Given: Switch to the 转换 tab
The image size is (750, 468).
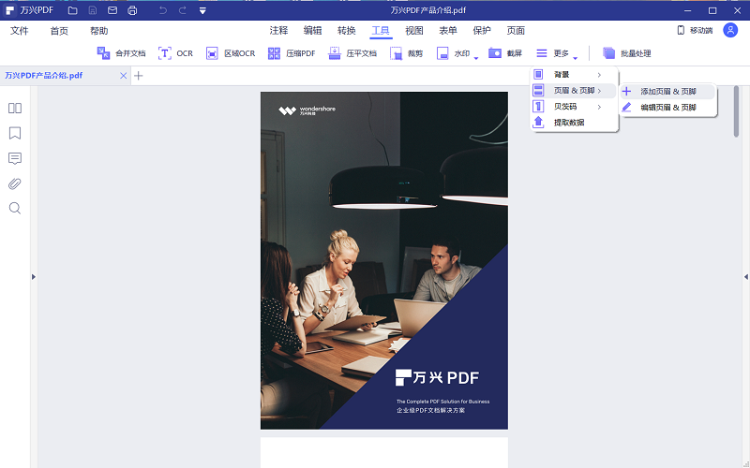Looking at the screenshot, I should click(347, 31).
